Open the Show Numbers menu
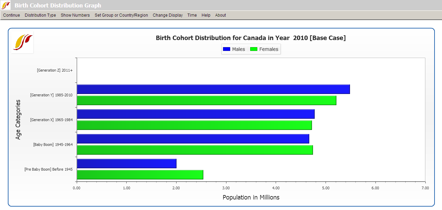 75,15
